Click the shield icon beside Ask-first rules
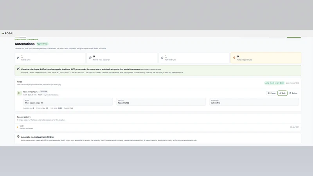Screen dimensions: 313x176 (x=162, y=57)
